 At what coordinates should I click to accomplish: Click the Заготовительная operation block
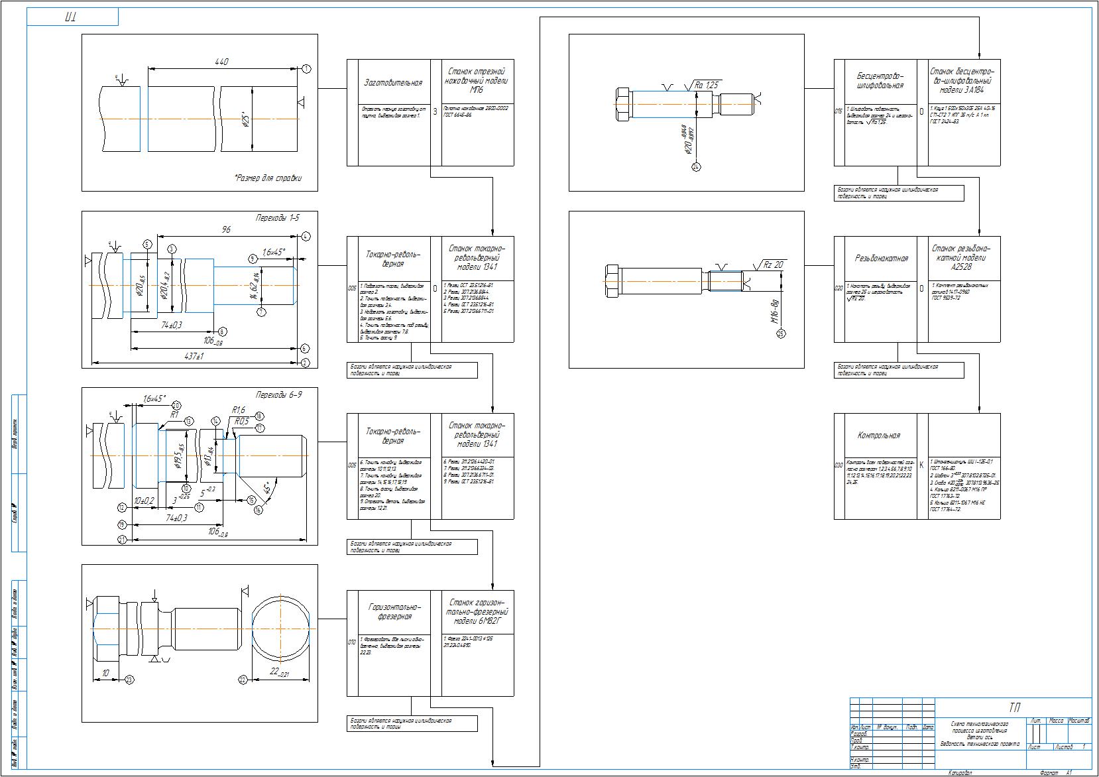(x=393, y=83)
